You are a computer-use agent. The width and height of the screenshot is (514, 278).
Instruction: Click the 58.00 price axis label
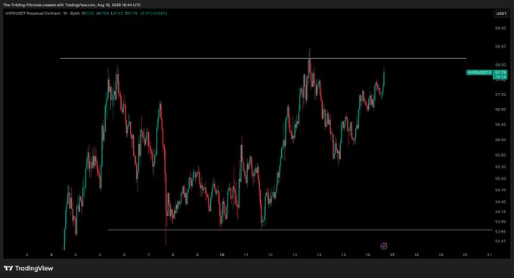[500, 65]
